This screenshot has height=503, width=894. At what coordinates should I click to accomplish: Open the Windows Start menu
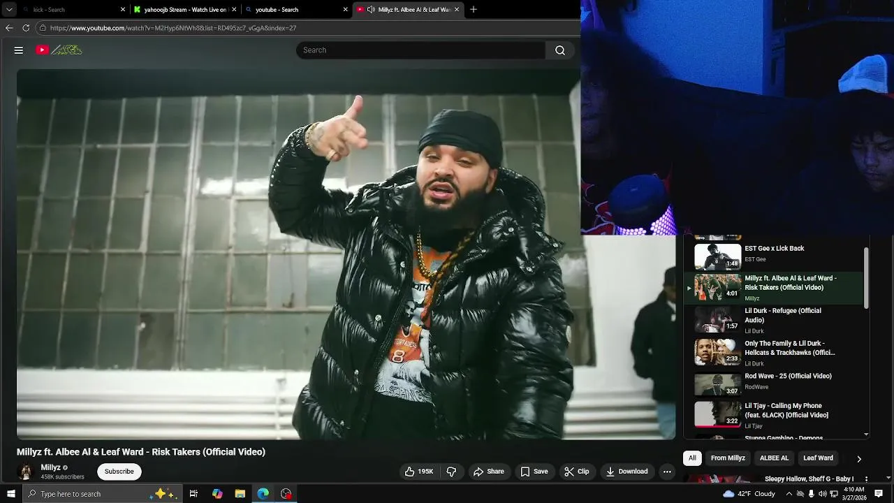click(x=10, y=494)
